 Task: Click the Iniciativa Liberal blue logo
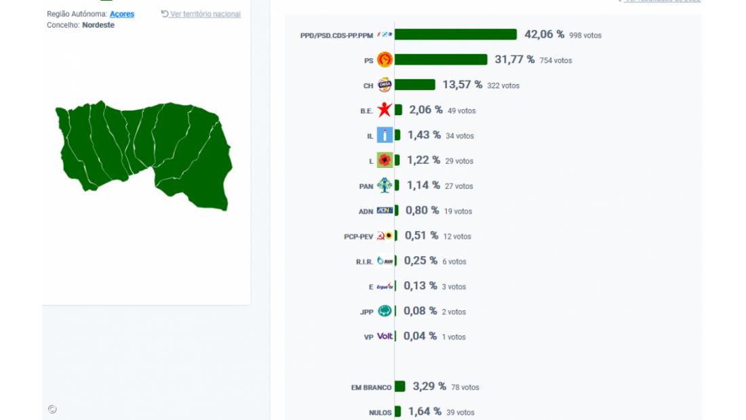(384, 135)
